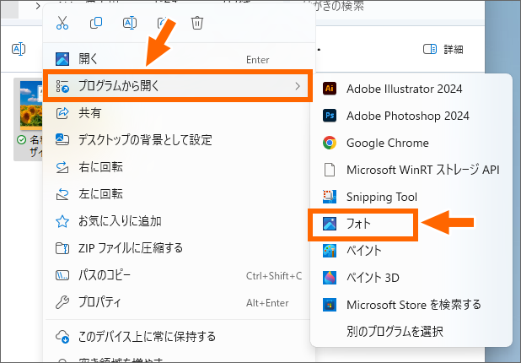
Task: Open the プログラムから開く submenu
Action: tap(178, 86)
